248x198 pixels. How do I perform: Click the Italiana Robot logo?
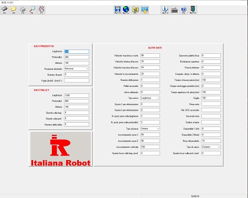pyautogui.click(x=61, y=149)
